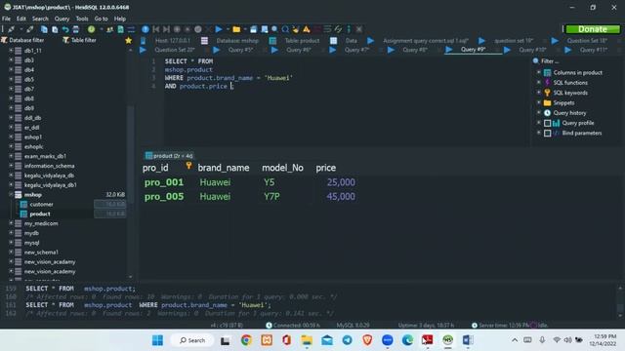Open Chrome from the taskbar
Viewport: 625px width, 351px height.
[x=246, y=340]
